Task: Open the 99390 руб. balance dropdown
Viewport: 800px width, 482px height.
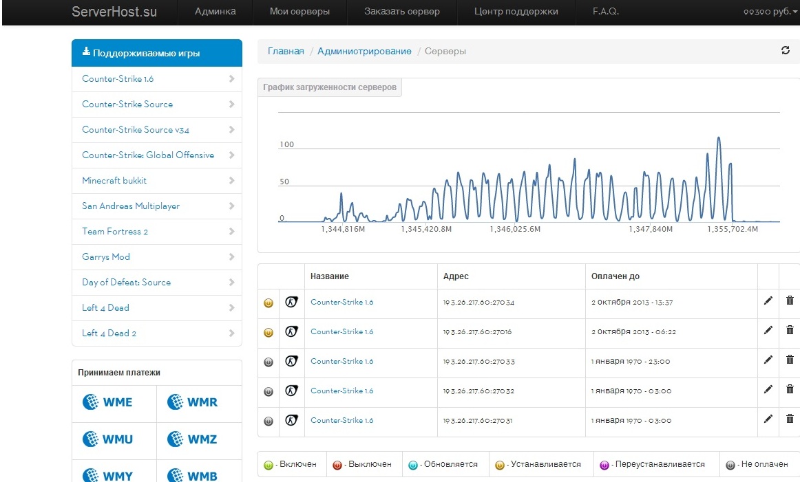Action: (x=770, y=11)
